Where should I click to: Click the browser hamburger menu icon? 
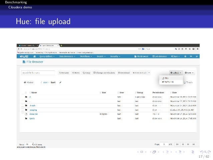[198, 49]
